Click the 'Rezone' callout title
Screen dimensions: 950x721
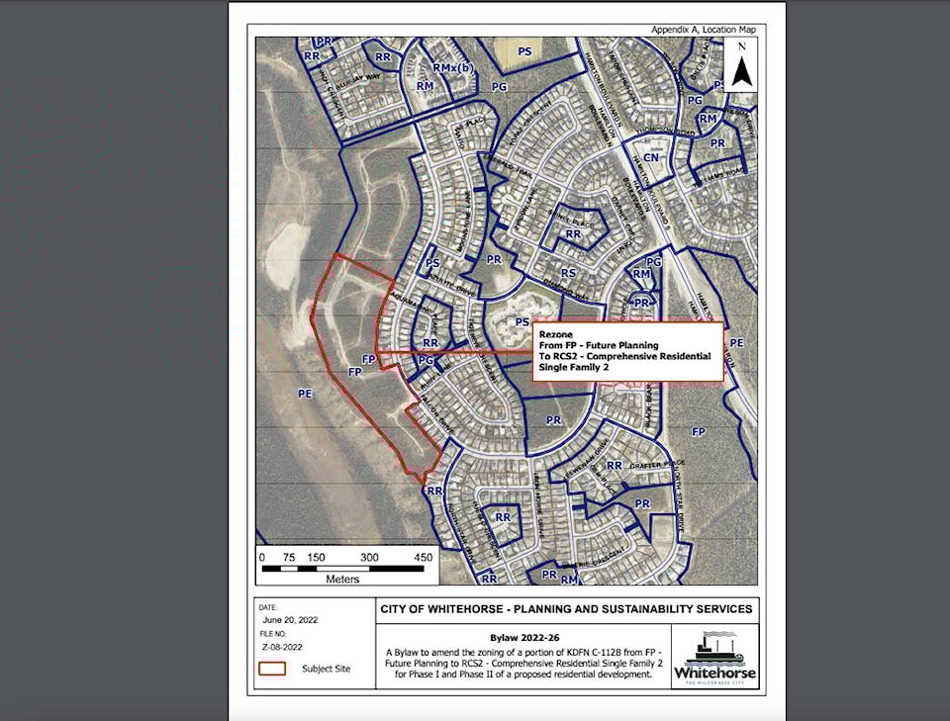click(x=555, y=334)
